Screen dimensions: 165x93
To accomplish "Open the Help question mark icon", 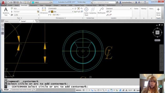I will [x=145, y=2].
